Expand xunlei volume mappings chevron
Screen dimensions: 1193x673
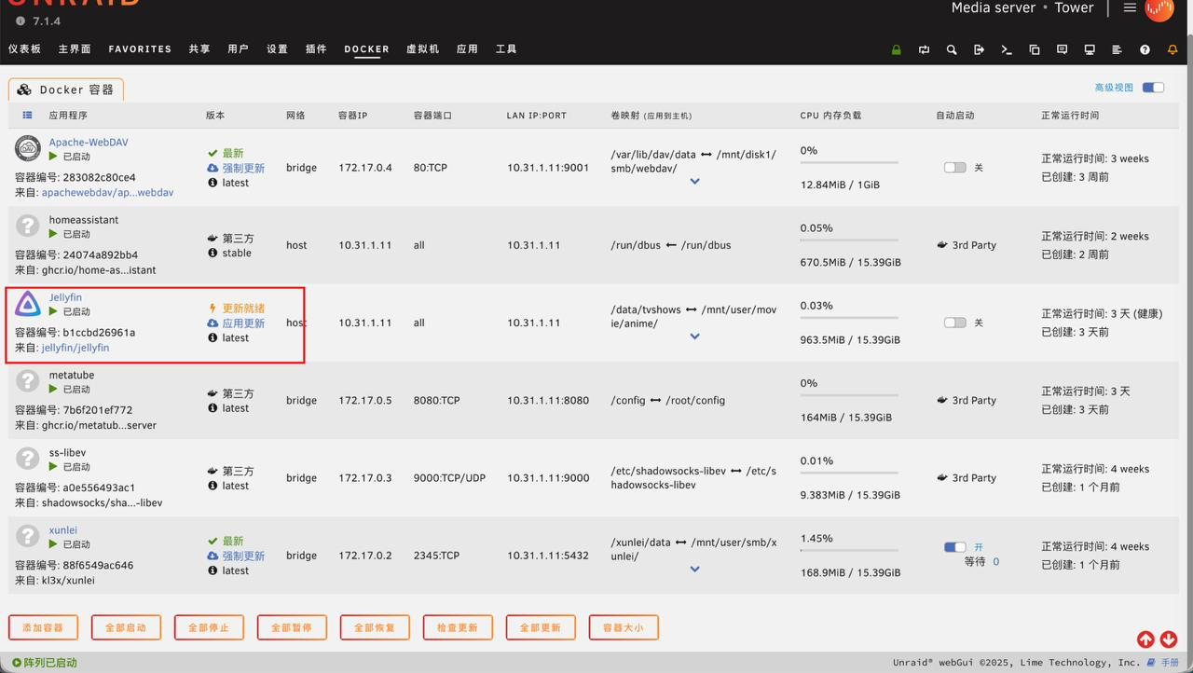click(x=694, y=569)
